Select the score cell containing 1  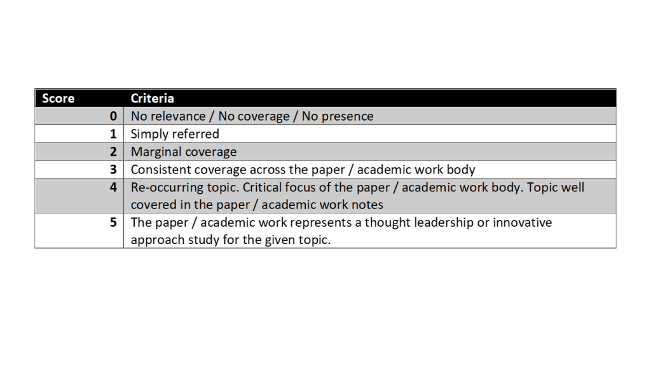[x=113, y=134]
